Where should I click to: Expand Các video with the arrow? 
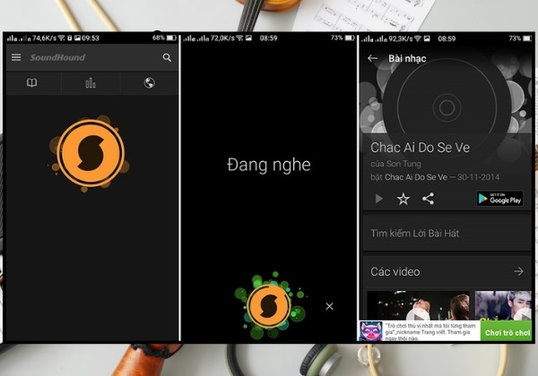click(x=519, y=271)
